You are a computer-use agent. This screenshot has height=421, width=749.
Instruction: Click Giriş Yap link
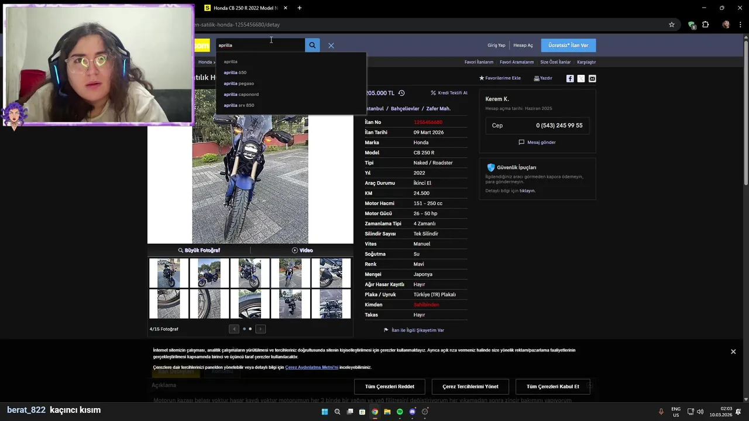(496, 45)
